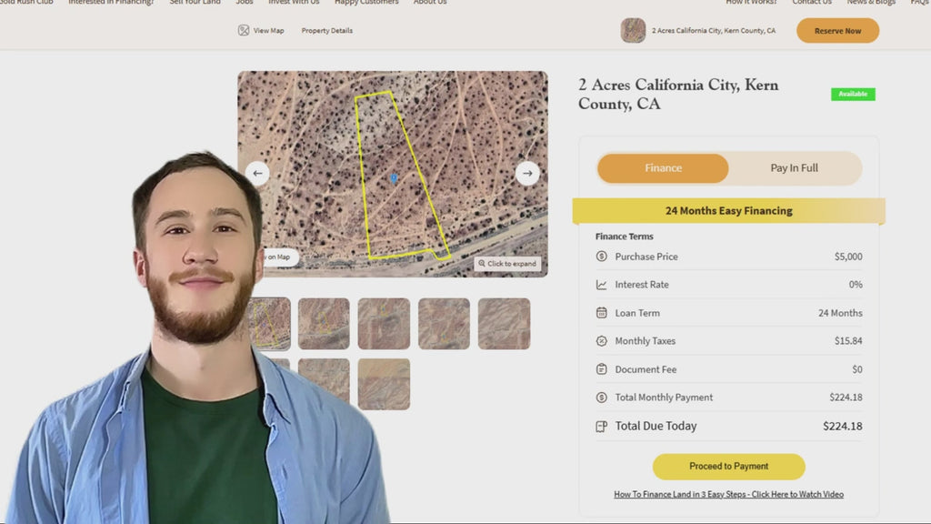Click to expand the map image
The width and height of the screenshot is (931, 524).
point(508,264)
